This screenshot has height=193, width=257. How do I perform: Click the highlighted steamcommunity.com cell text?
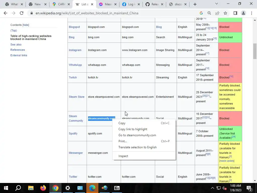coord(102,118)
